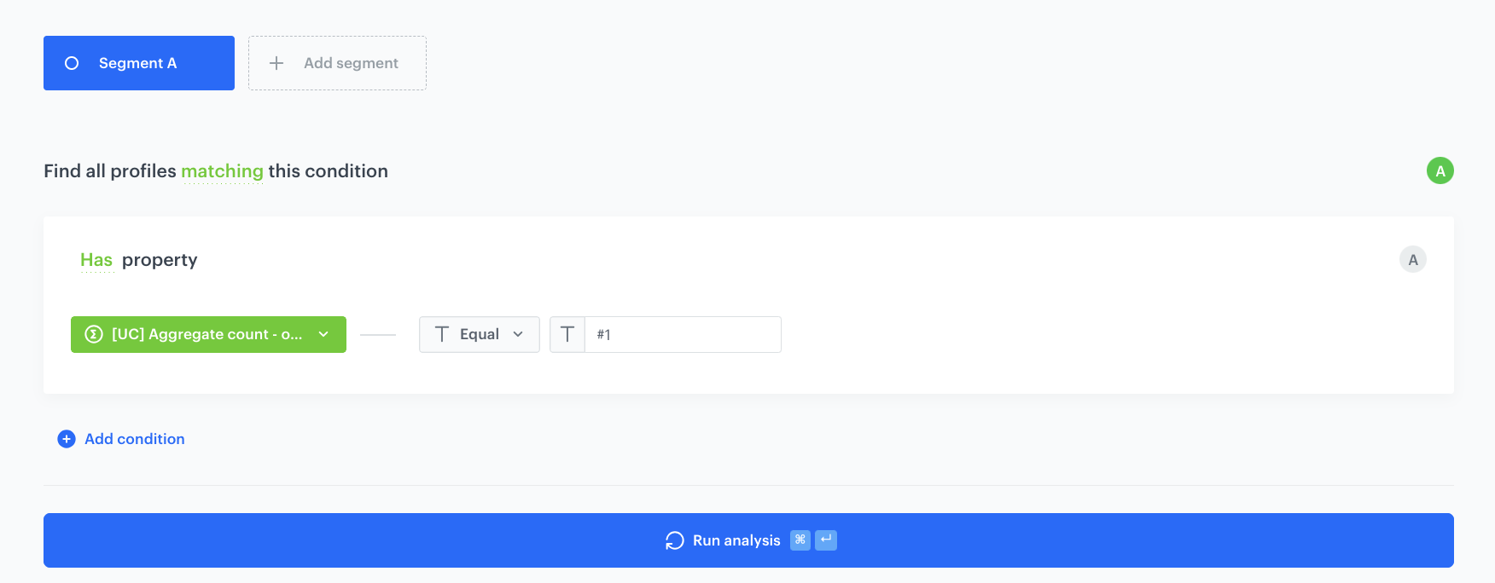The width and height of the screenshot is (1495, 583).
Task: Select the Segment A tab
Action: click(138, 63)
